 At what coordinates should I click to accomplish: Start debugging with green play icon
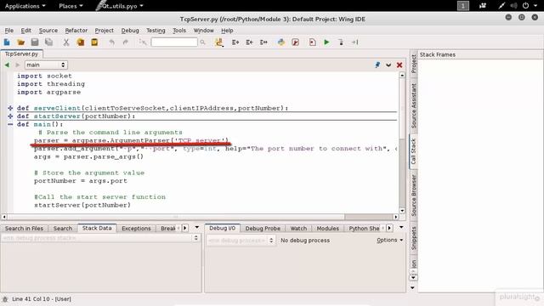pyautogui.click(x=326, y=42)
